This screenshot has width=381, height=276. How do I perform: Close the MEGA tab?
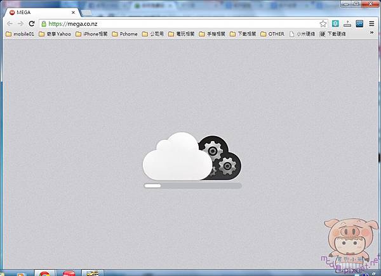coord(73,13)
